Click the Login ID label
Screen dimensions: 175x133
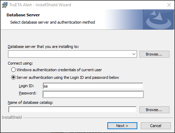(26, 86)
